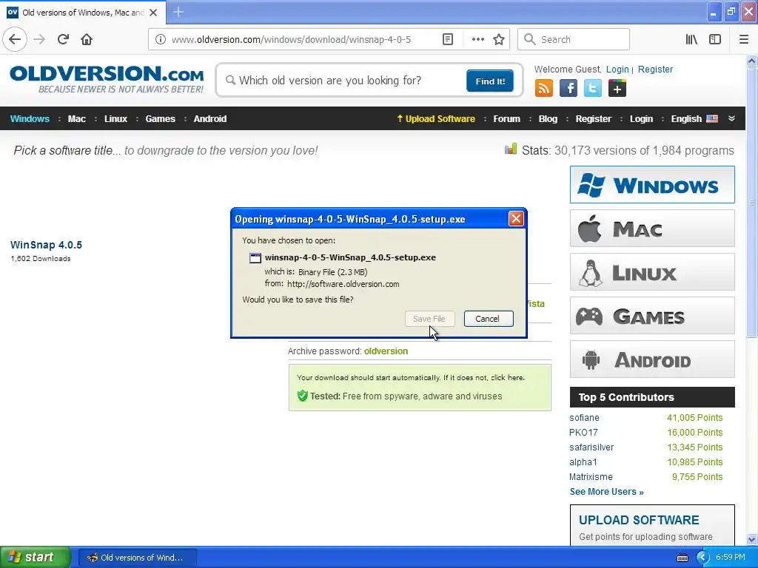Close the Old versions of Windows tab

click(153, 13)
